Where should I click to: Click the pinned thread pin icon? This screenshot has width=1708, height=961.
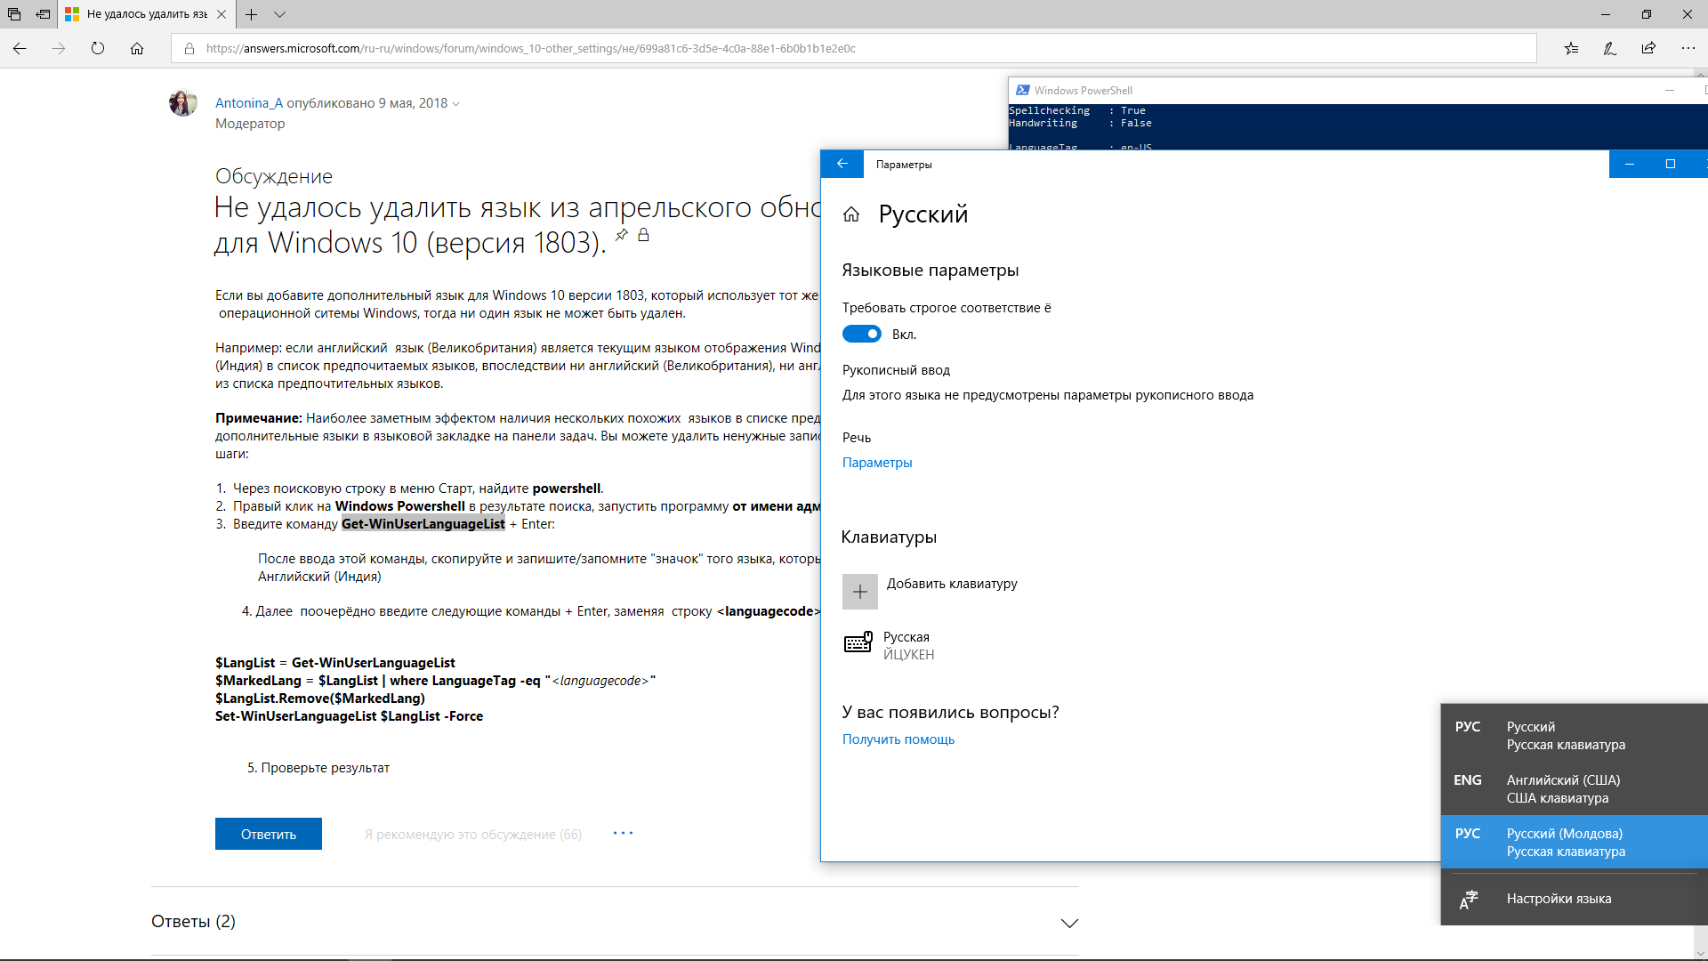pos(622,235)
